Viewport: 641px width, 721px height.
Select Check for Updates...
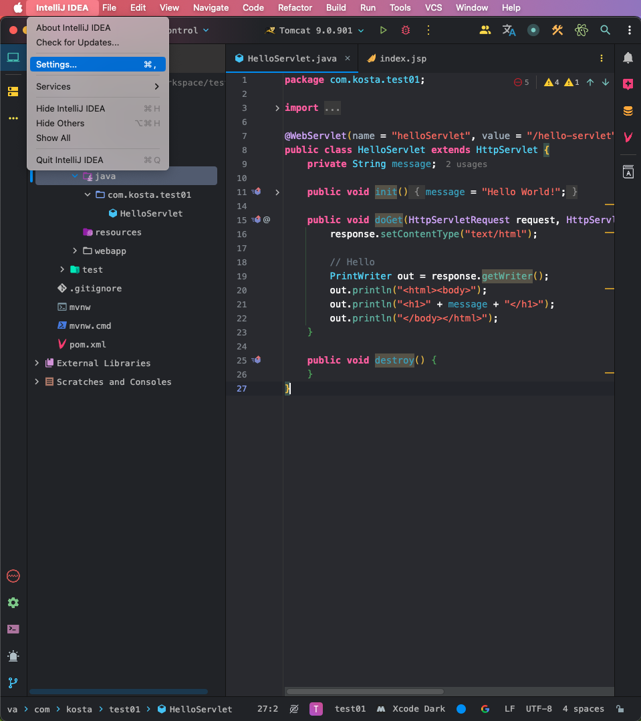tap(98, 42)
